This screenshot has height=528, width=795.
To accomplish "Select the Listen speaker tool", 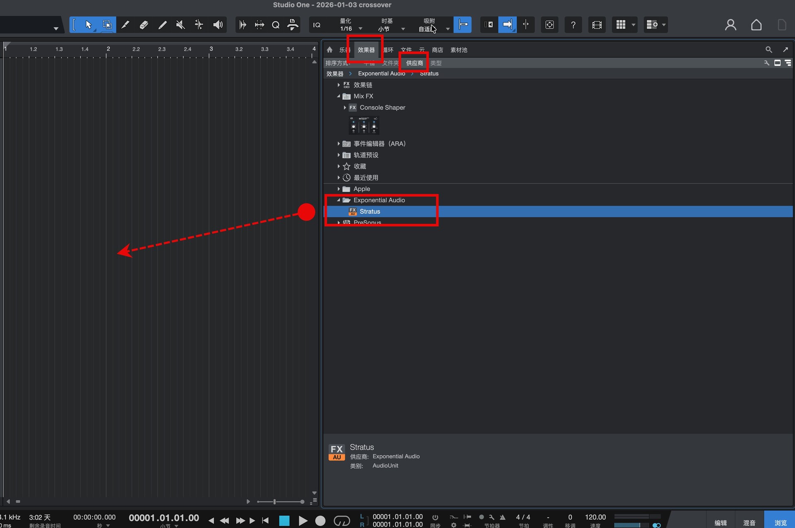I will click(218, 25).
